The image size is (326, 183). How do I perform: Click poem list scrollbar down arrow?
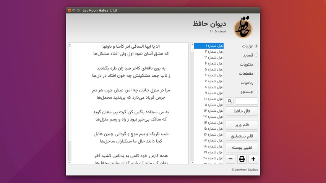tap(192, 162)
